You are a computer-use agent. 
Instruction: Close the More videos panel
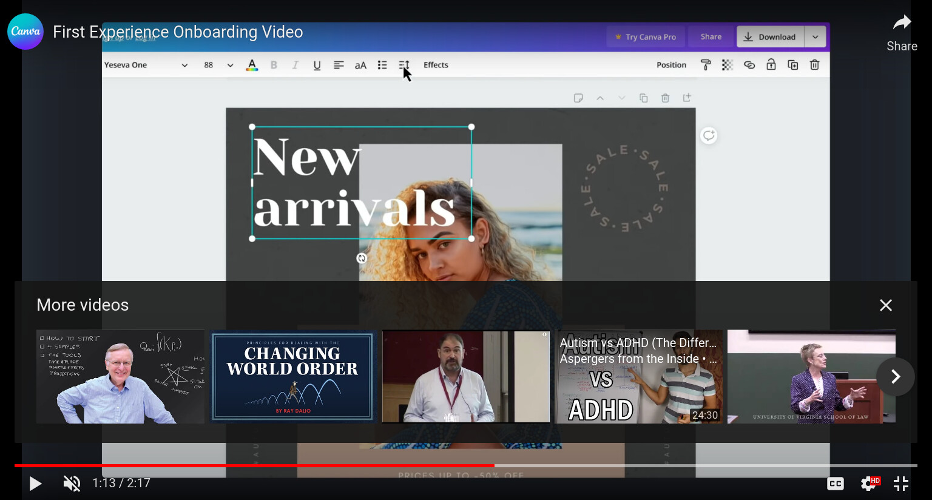[886, 305]
